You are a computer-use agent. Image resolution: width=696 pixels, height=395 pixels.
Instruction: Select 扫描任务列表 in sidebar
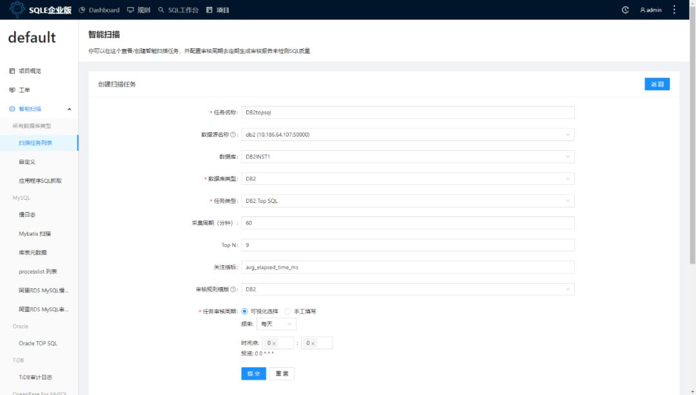[x=39, y=143]
